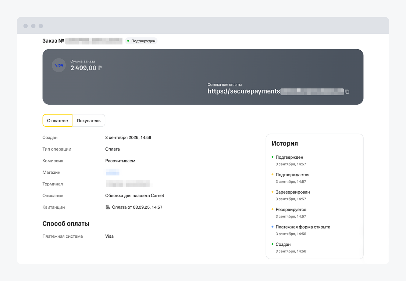Copy the payment link with the copy icon
Viewport: 406px width, 281px height.
[347, 91]
